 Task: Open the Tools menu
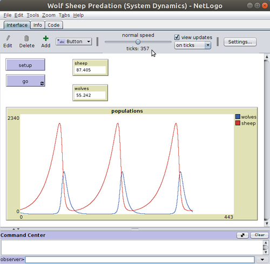coord(33,15)
